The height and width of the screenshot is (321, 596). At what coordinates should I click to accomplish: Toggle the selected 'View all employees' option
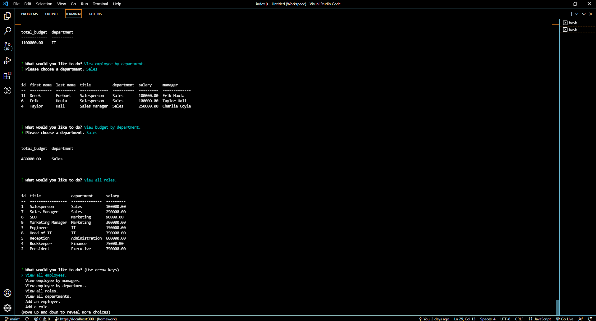tap(46, 275)
